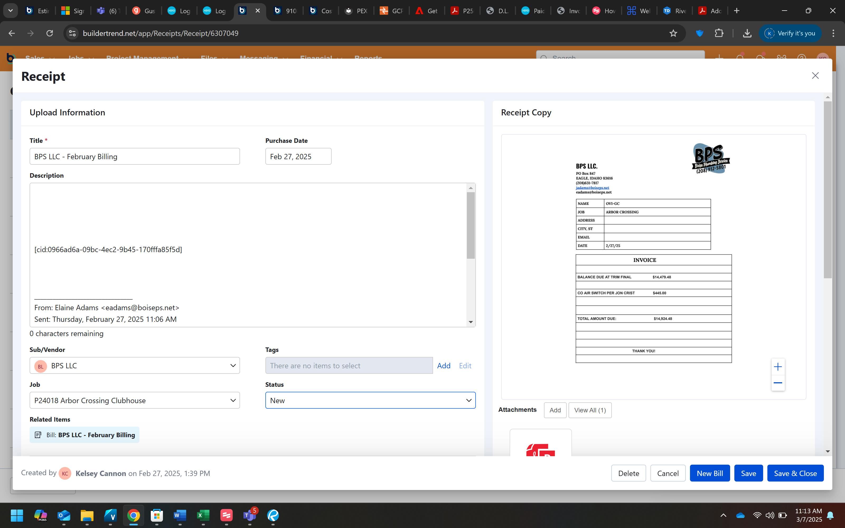The height and width of the screenshot is (528, 845).
Task: Open Chrome extensions puzzle icon
Action: [719, 33]
